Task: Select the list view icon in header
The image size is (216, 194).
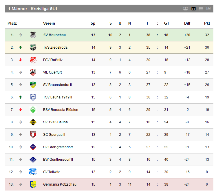Action: click(201, 9)
